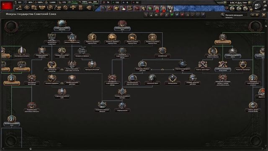This screenshot has width=268, height=151.
Task: Open the Soviet flag politics screen
Action: pyautogui.click(x=7, y=5)
